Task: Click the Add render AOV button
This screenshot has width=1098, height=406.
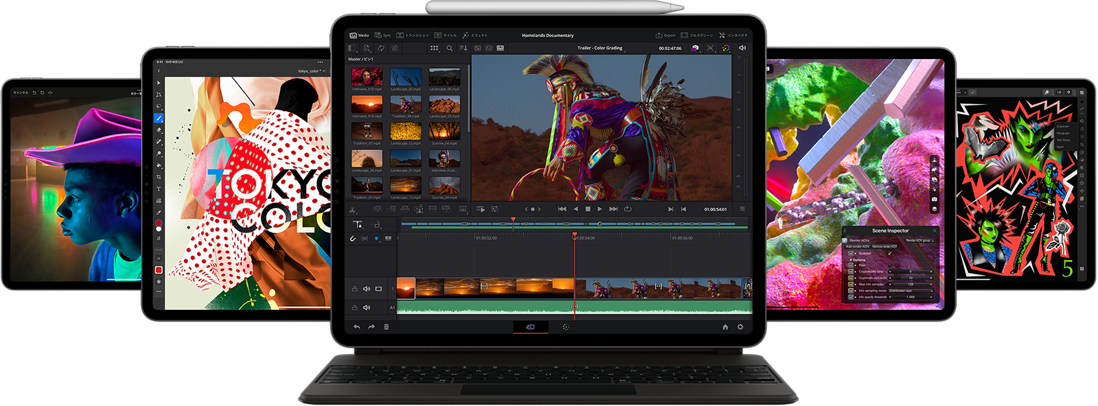Action: click(857, 246)
